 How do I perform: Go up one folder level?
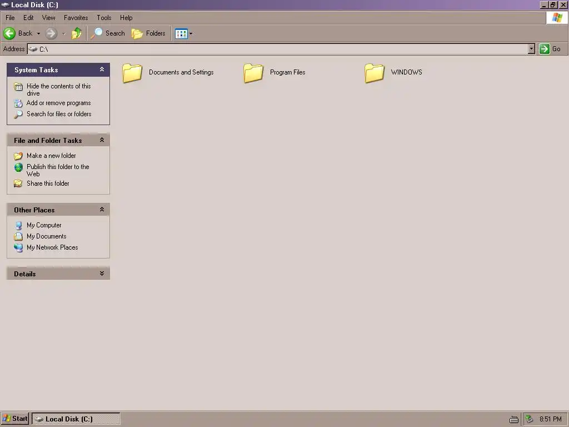tap(77, 33)
